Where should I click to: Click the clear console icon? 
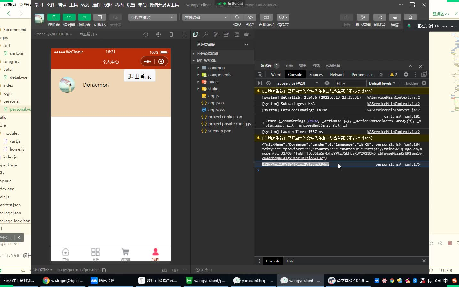[x=268, y=83]
